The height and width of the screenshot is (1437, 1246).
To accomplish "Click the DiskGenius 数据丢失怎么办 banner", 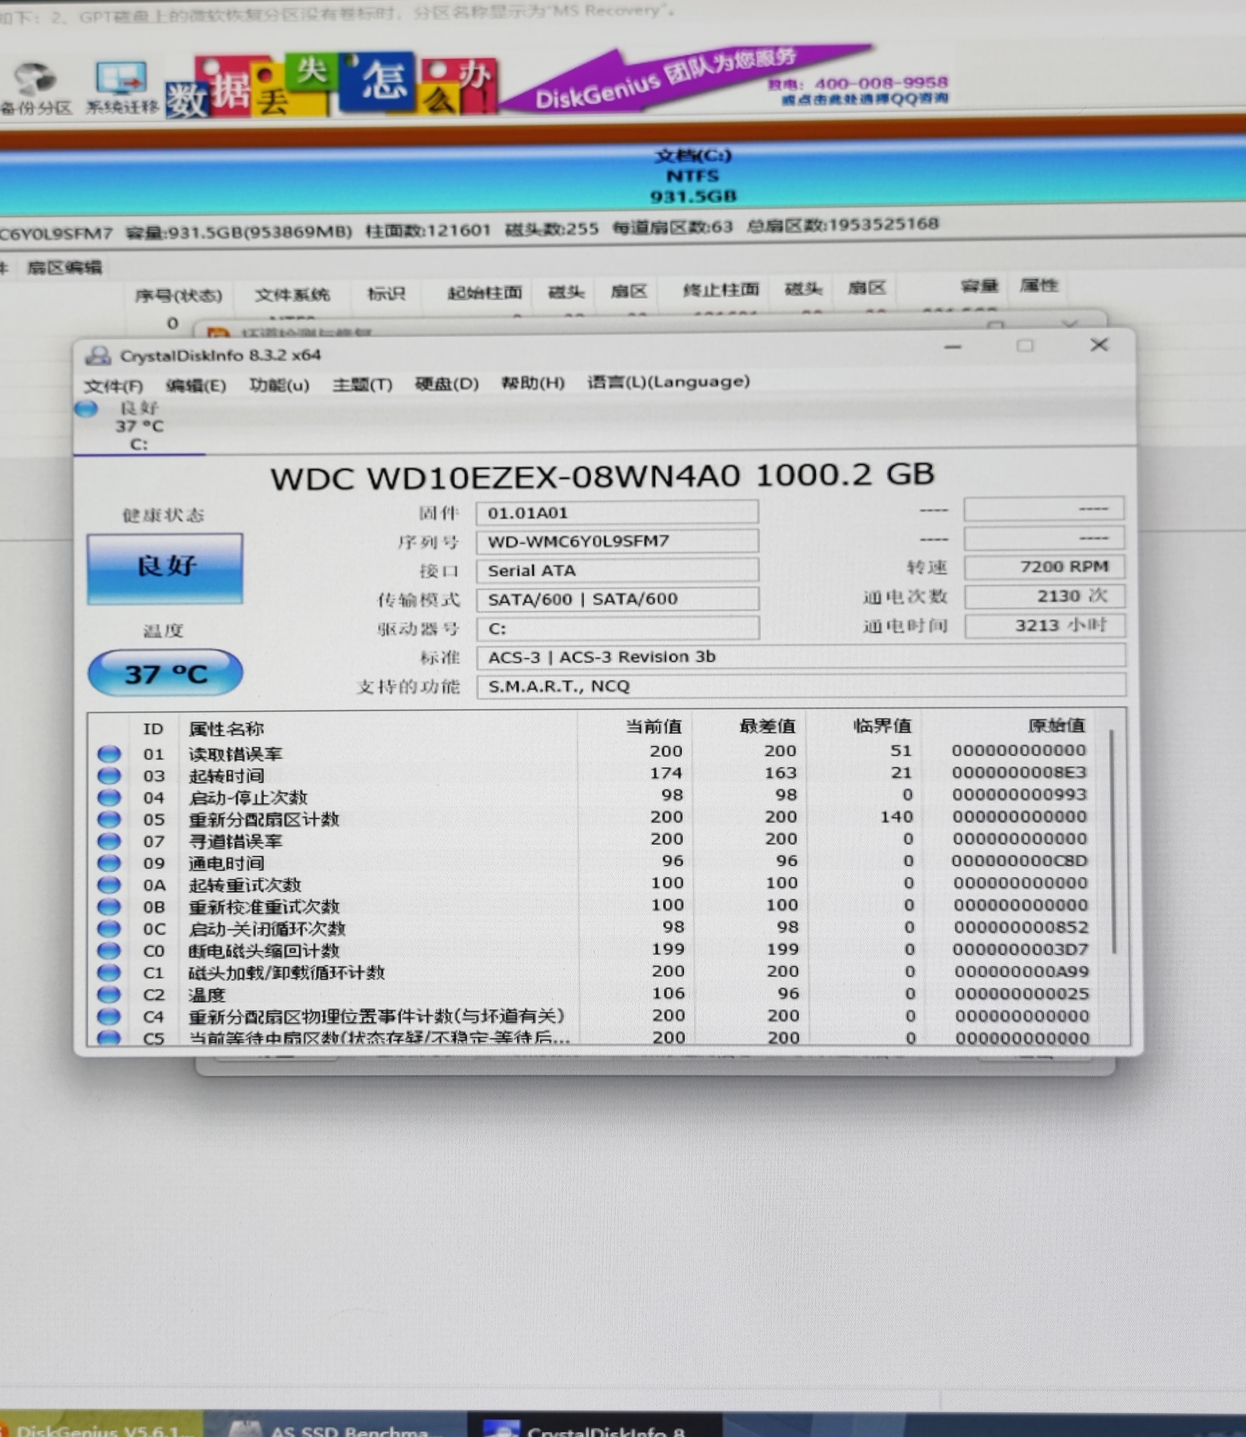I will point(332,85).
